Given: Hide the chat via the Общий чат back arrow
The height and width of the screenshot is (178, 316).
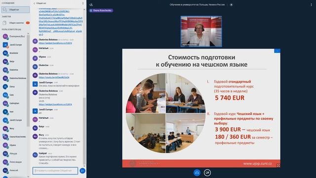Looking at the screenshot, I should click(x=40, y=3).
